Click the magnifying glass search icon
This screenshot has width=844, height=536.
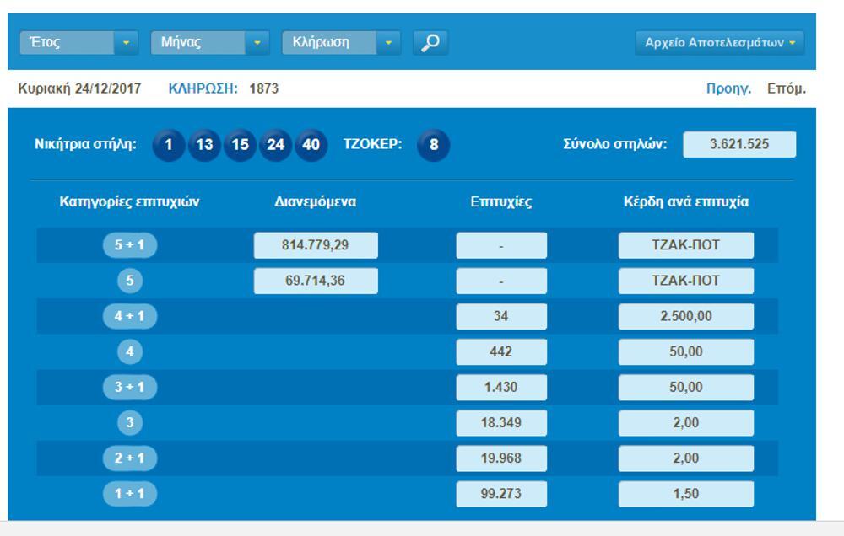point(430,42)
